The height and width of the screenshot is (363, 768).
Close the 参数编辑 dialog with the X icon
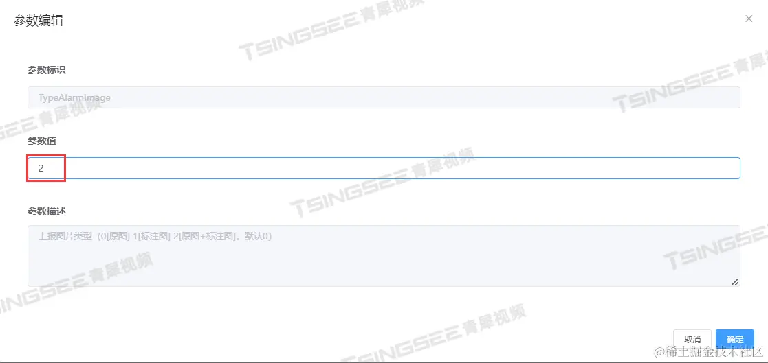click(749, 19)
